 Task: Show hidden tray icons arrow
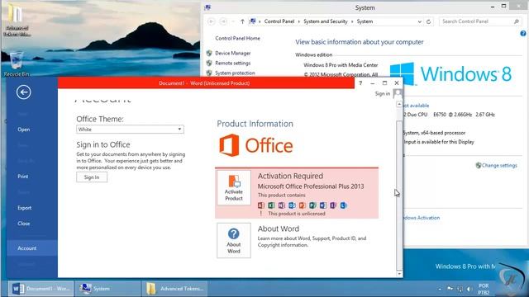pos(440,289)
